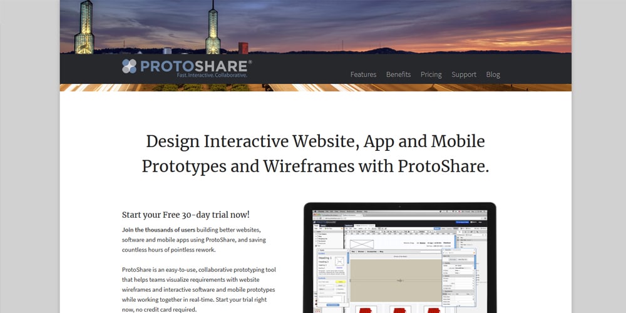
Task: Click the 'Start your Free 30-day trial now!' heading
Action: click(x=186, y=214)
